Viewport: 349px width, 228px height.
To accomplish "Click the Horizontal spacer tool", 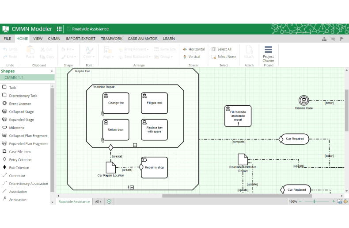I will 193,49.
